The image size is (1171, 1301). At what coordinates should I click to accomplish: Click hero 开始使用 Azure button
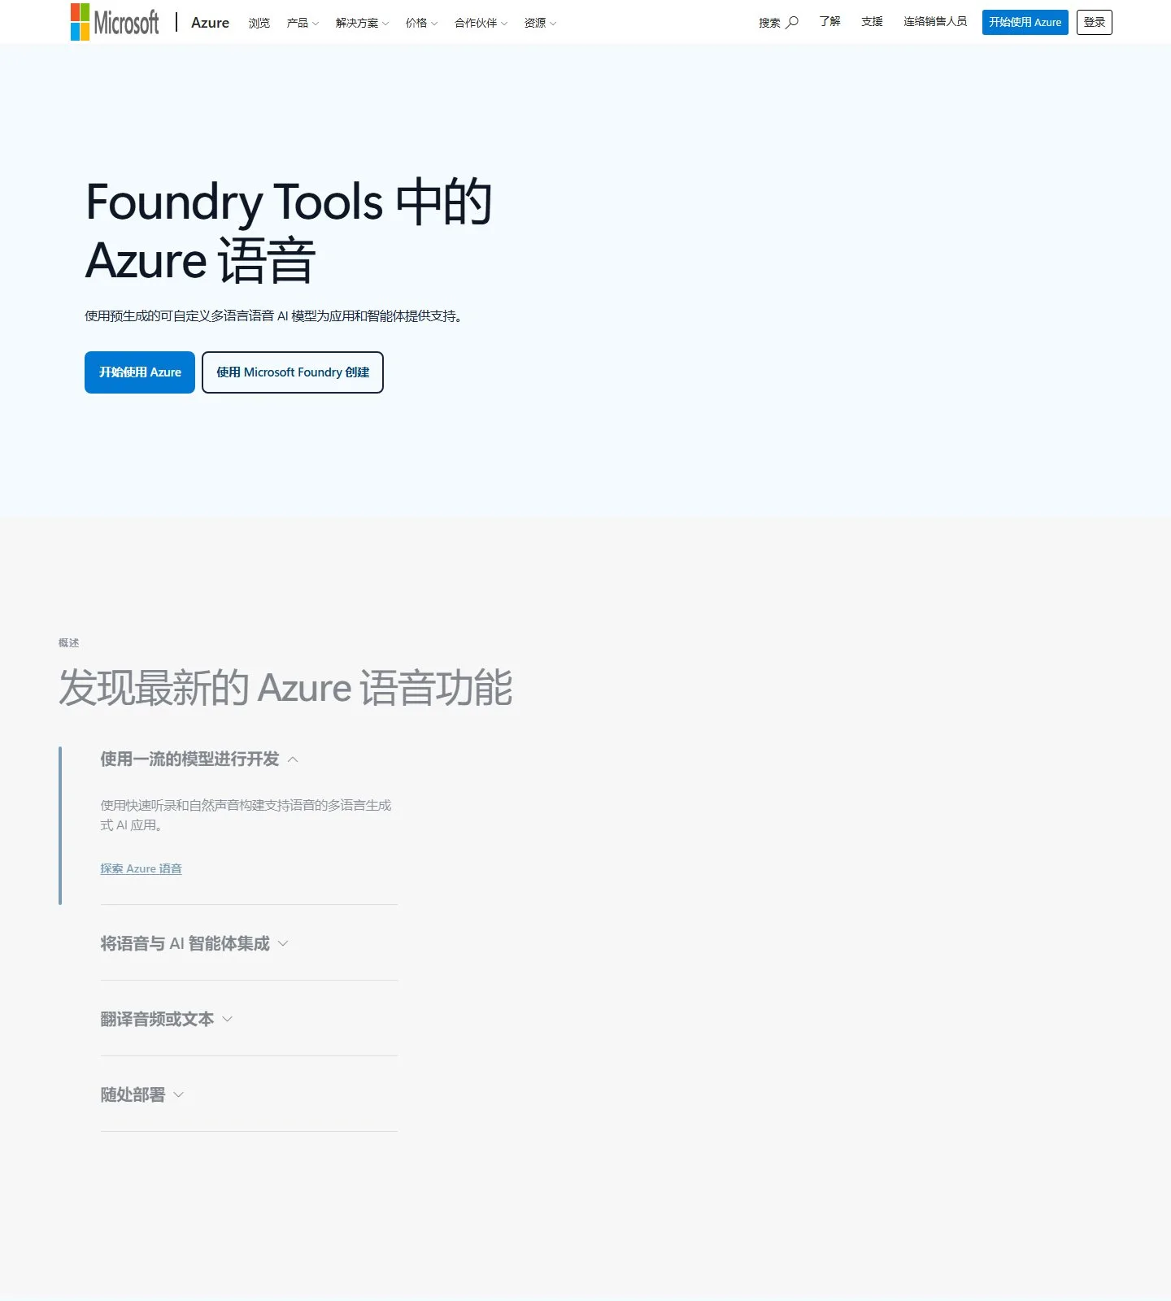tap(140, 372)
